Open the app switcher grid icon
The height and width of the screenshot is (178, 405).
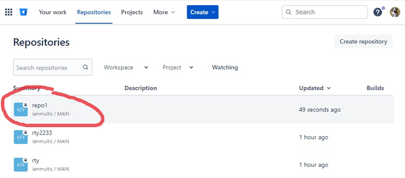[9, 12]
